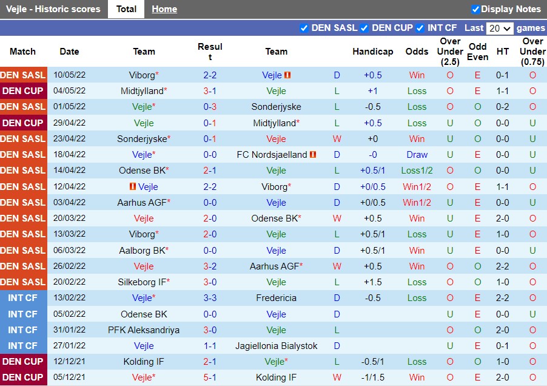Click the 3-2 result against Aarhus AGF
Viewport: 547px width, 386px height.
[x=210, y=266]
